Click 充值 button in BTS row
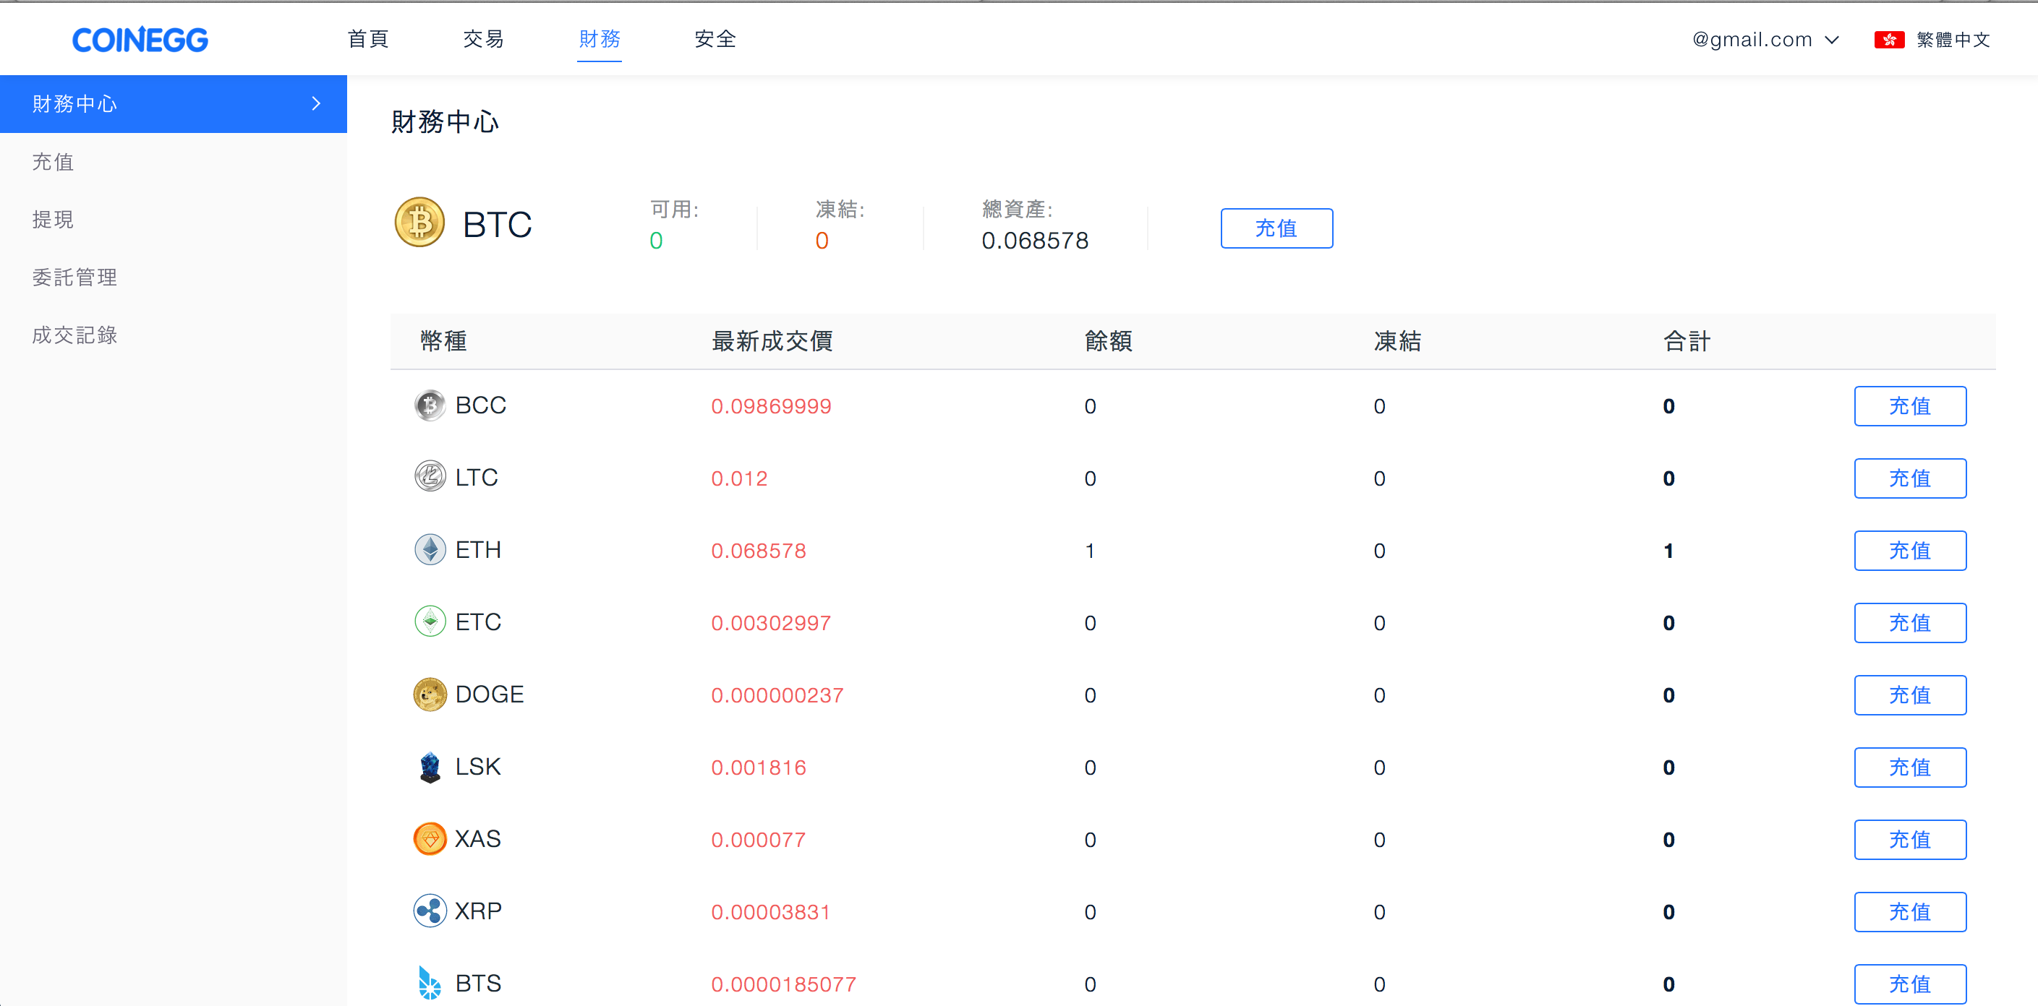Image resolution: width=2038 pixels, height=1006 pixels. (1910, 984)
